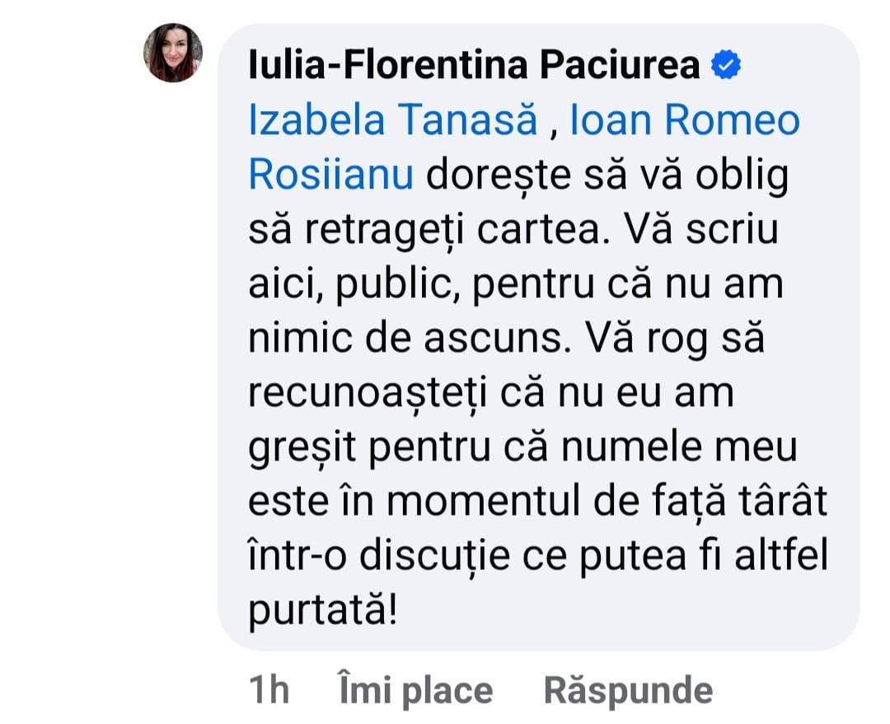Viewport: 890px width, 724px height.
Task: Open the tagged mention Ioan Romeo
Action: coord(685,121)
